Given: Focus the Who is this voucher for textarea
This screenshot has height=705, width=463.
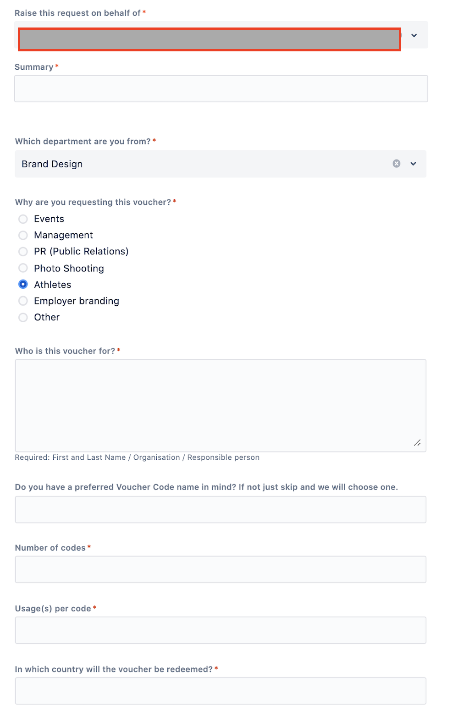Looking at the screenshot, I should click(220, 406).
